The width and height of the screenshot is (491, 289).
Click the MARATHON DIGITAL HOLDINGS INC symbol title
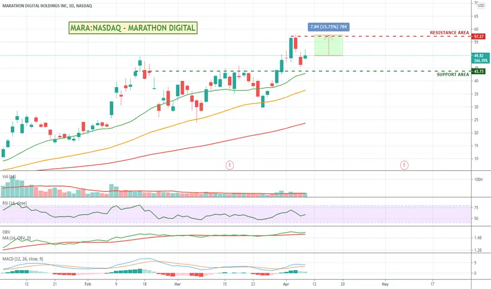[47, 6]
